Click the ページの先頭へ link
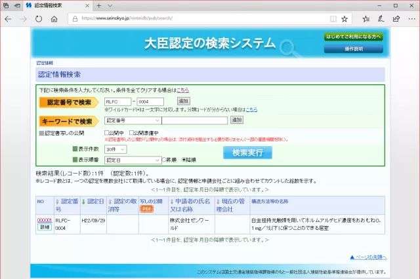This screenshot has width=420, height=279. pos(368,257)
